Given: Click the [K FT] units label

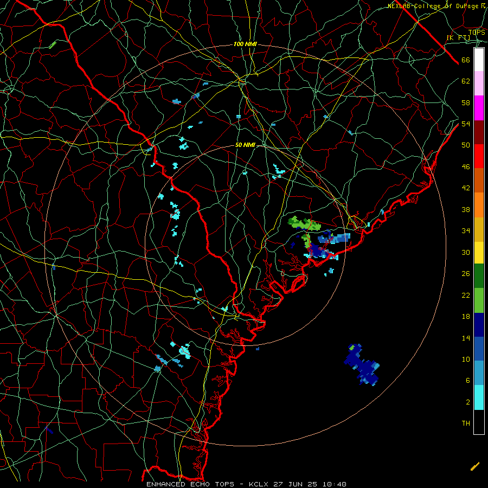Looking at the screenshot, I should click(458, 38).
